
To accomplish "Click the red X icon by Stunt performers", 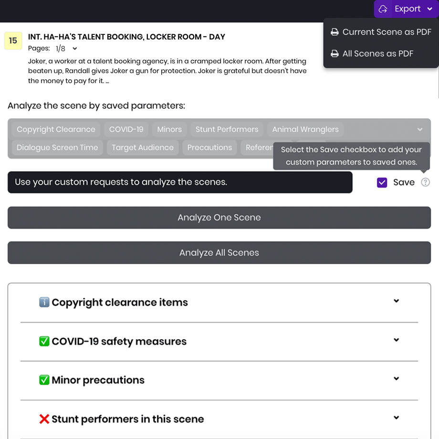I will [x=44, y=419].
